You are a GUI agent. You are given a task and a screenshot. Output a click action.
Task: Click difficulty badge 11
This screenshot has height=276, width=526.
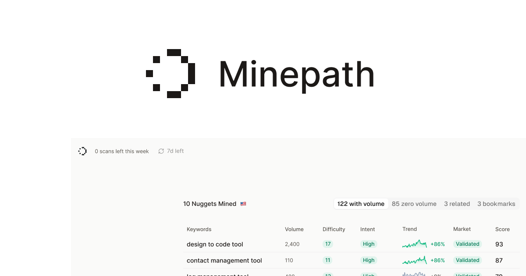[327, 260]
